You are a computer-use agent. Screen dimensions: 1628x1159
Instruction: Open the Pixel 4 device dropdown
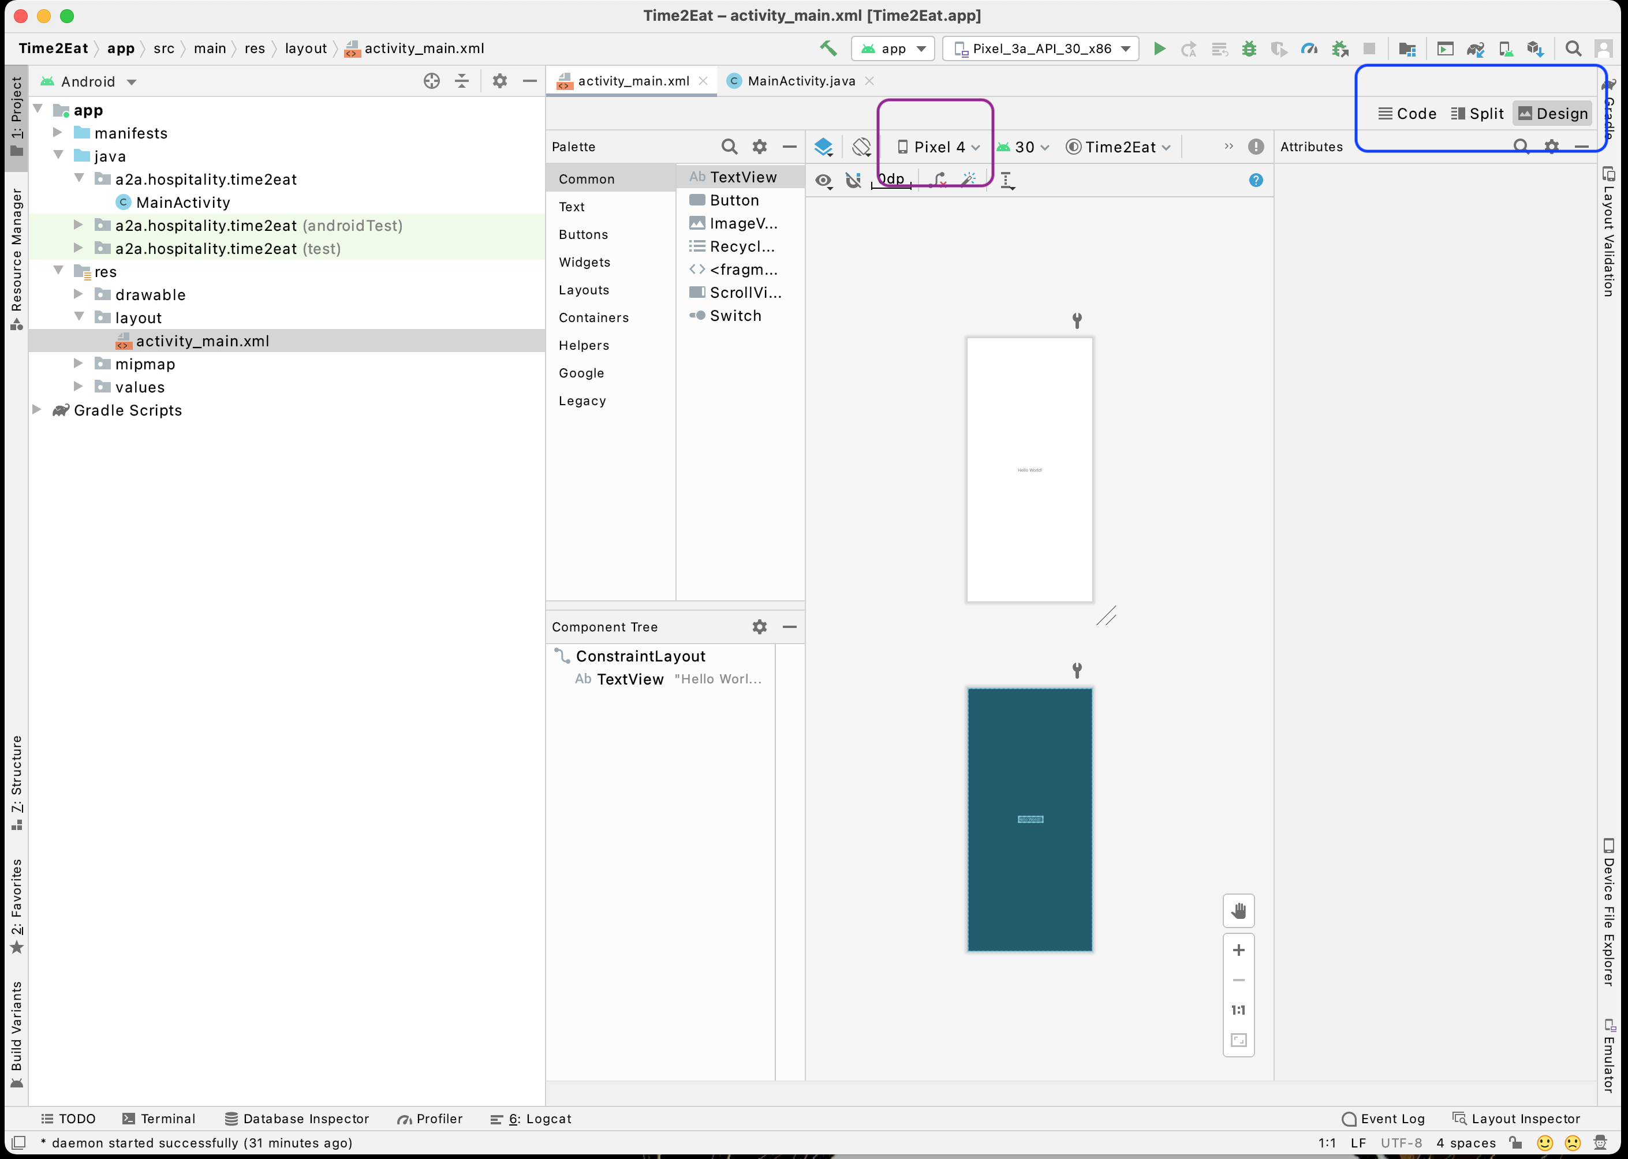tap(939, 147)
